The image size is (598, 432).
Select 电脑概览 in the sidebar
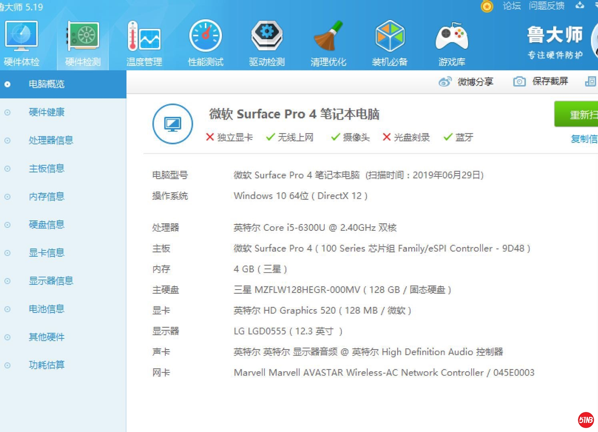[x=46, y=84]
